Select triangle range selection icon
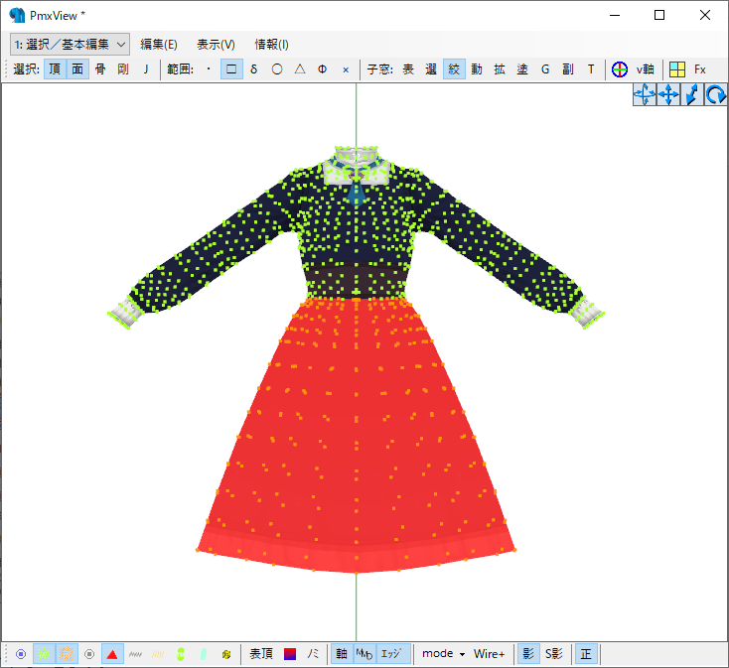 300,69
